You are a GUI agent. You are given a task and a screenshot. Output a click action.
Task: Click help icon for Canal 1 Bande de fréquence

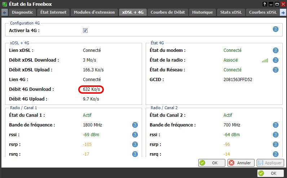pyautogui.click(x=135, y=125)
